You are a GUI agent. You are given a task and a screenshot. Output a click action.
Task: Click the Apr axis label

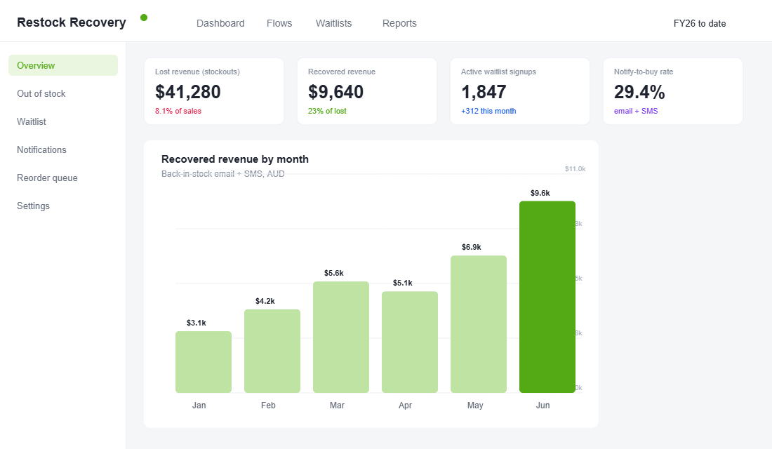coord(405,406)
